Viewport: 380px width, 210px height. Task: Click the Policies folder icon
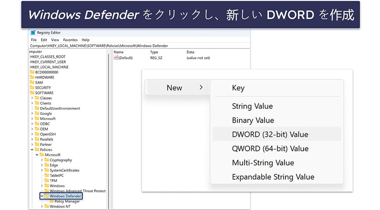click(x=37, y=150)
